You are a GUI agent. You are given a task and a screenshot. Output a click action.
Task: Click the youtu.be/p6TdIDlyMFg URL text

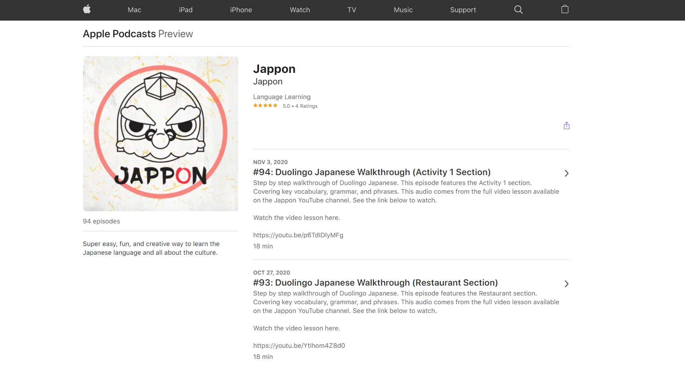[x=298, y=235]
